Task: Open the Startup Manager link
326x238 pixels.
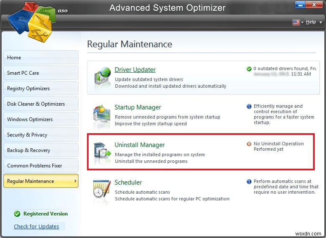Action: pos(138,107)
